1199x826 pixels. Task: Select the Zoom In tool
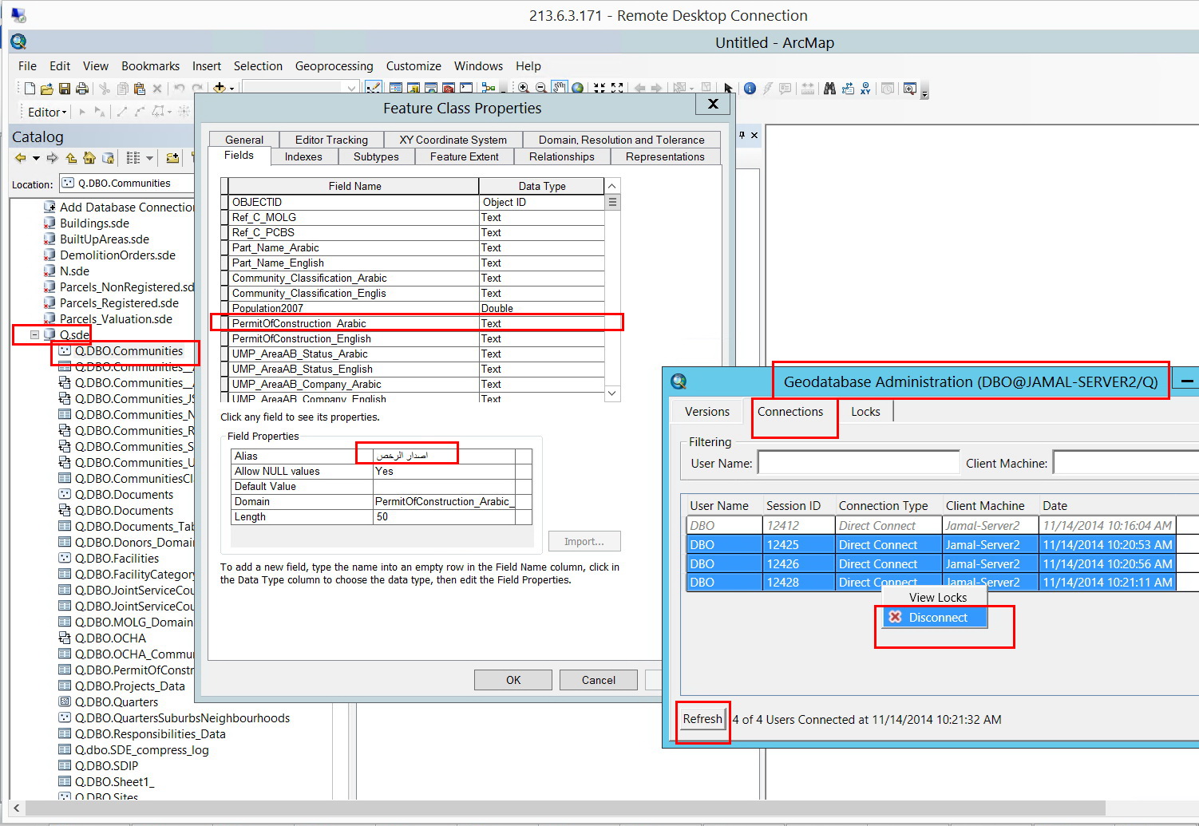(x=523, y=89)
